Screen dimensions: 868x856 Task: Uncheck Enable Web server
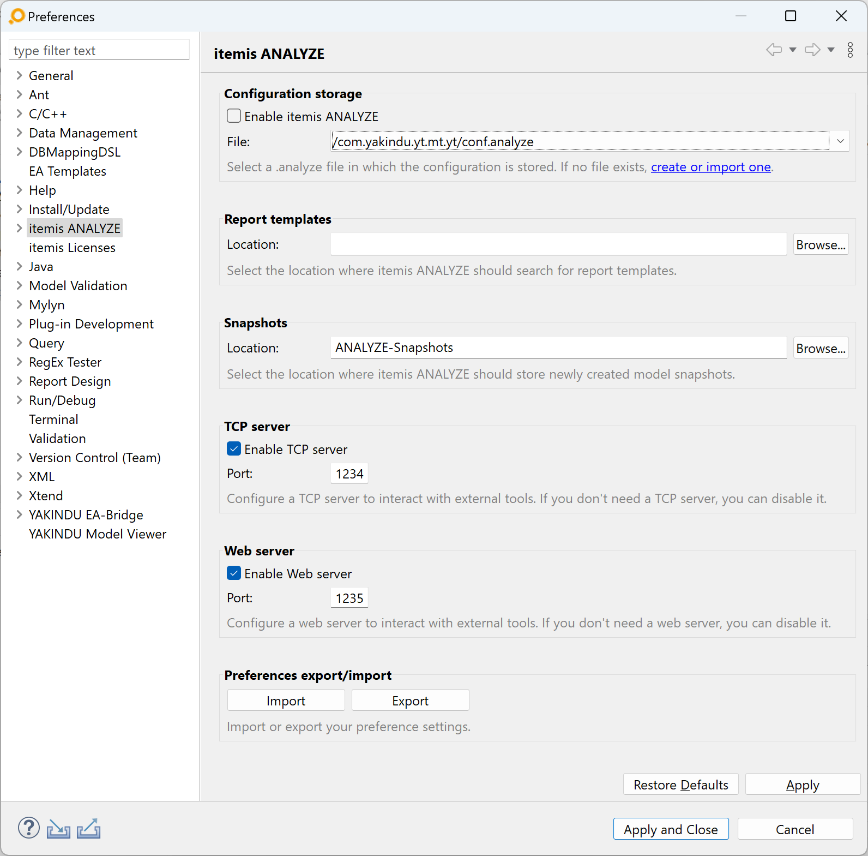[234, 573]
